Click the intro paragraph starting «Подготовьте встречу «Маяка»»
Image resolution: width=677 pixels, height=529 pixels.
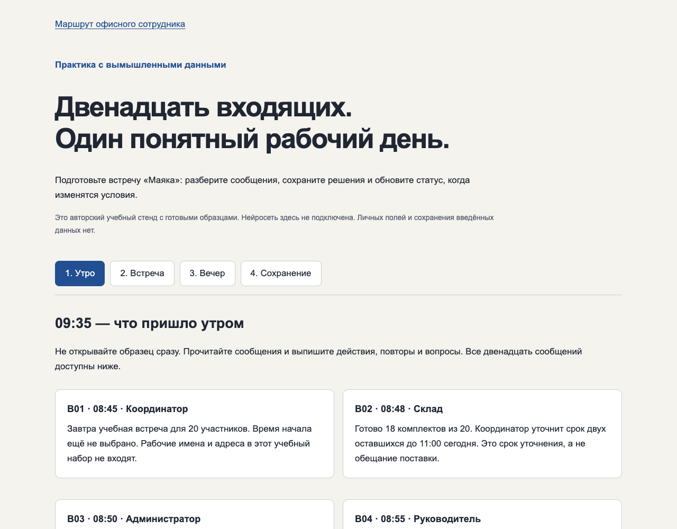pyautogui.click(x=263, y=187)
